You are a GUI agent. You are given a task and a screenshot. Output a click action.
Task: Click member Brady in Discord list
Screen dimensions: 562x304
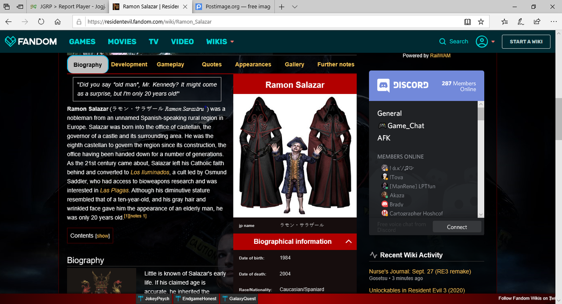[392, 204]
